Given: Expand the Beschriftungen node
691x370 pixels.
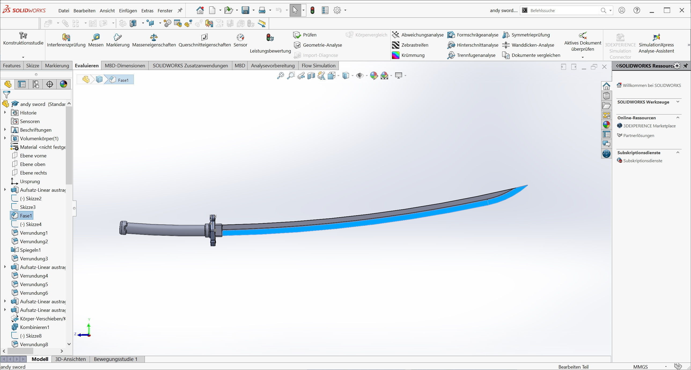Looking at the screenshot, I should pos(5,130).
